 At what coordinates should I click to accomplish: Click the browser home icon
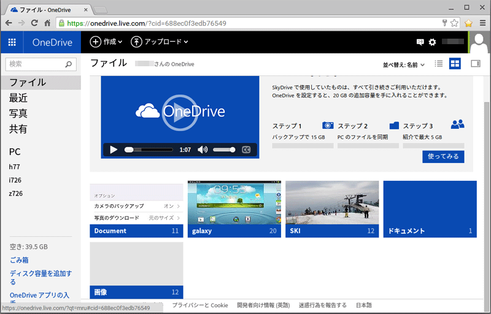pyautogui.click(x=47, y=23)
